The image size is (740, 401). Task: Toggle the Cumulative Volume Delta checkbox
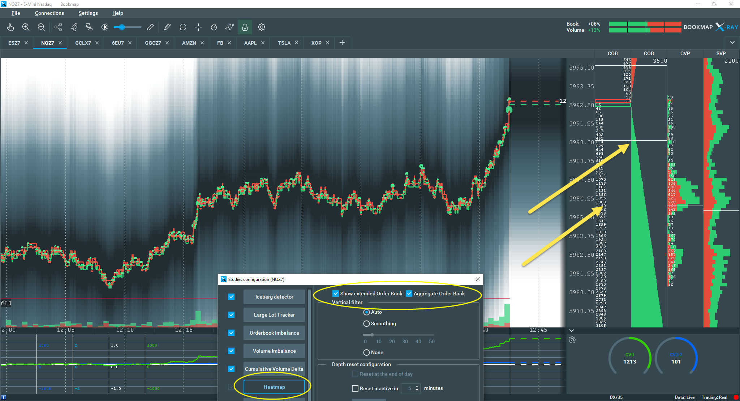(231, 369)
